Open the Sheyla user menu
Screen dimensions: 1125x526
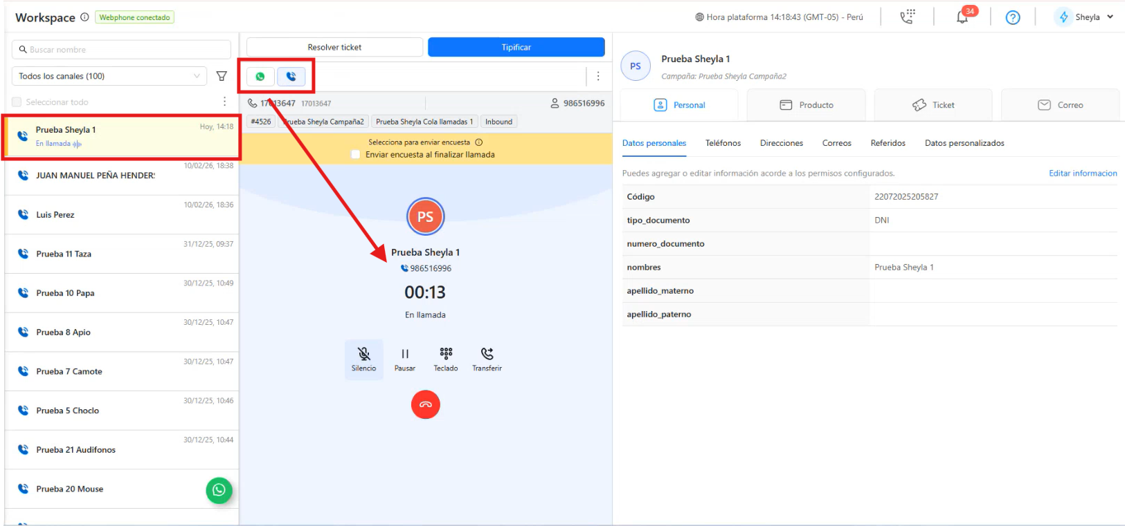tap(1086, 17)
